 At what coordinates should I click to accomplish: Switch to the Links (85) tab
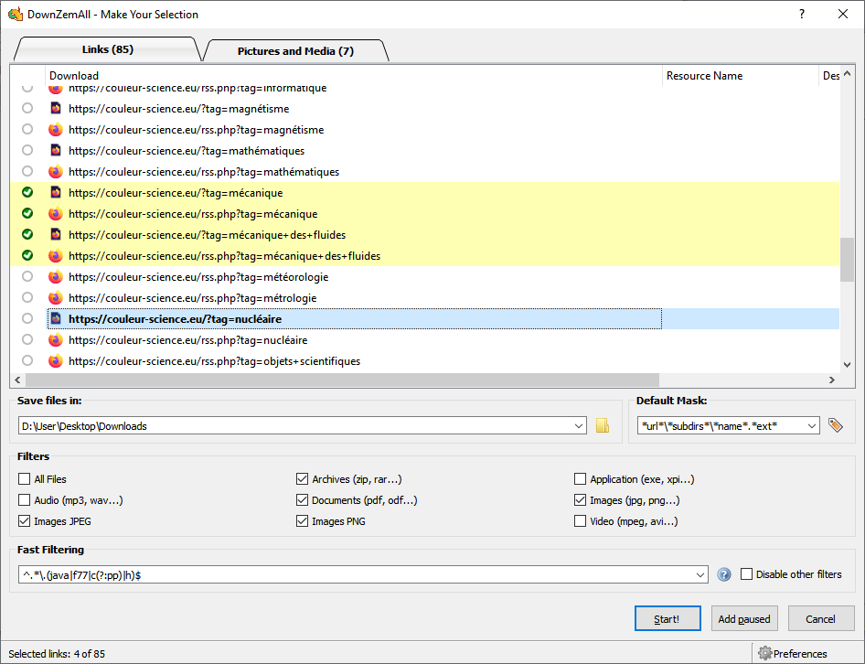point(108,49)
